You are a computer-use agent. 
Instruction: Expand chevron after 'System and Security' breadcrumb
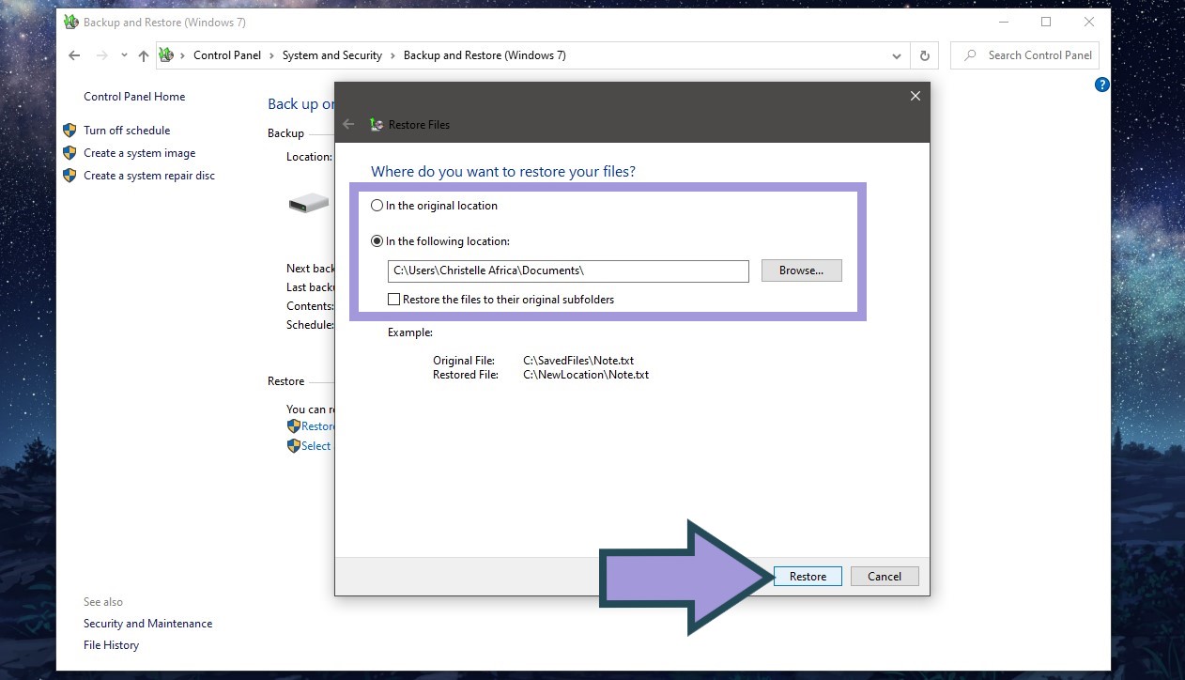[x=393, y=55]
